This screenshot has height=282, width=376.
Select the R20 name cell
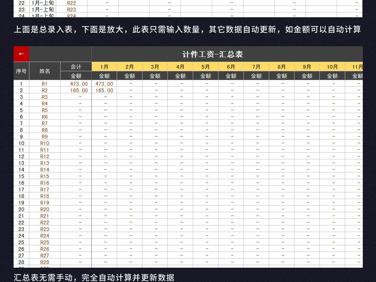click(44, 209)
